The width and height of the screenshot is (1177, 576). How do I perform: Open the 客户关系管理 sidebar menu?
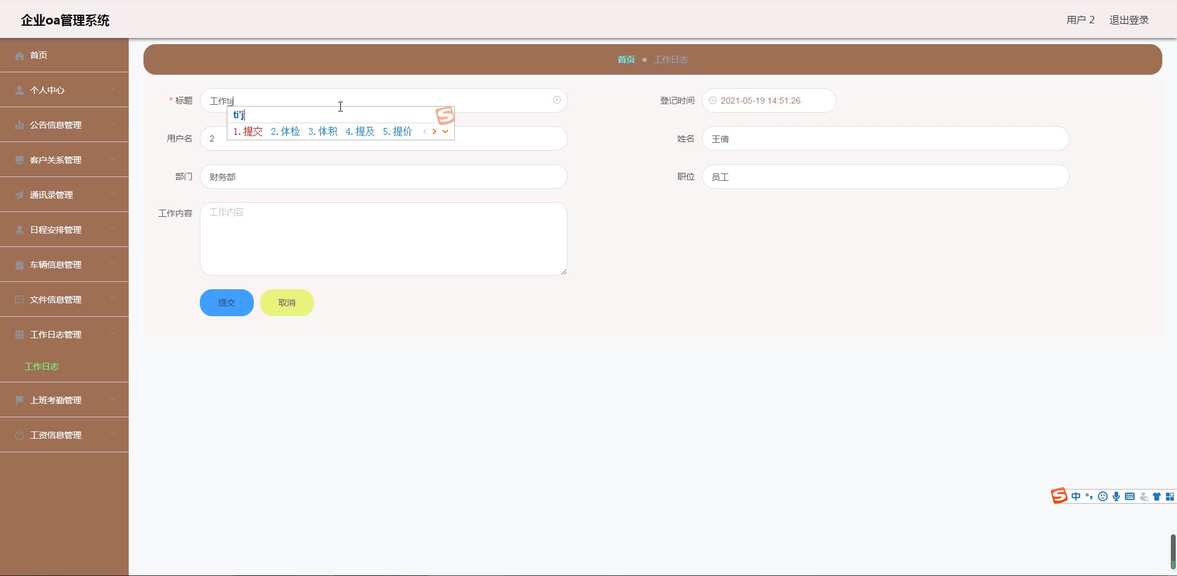64,160
